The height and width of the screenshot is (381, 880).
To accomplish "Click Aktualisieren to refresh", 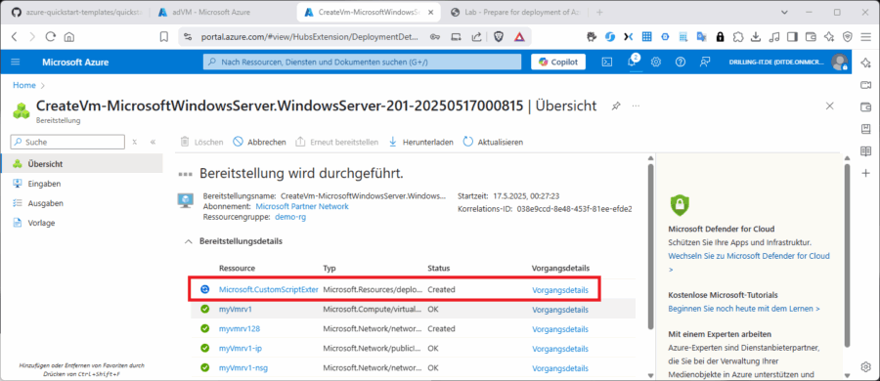I will point(493,142).
